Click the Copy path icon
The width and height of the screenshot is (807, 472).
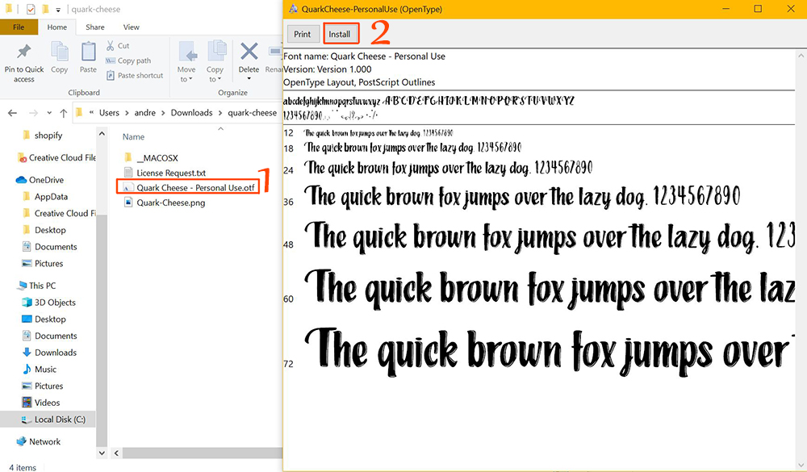coord(111,61)
